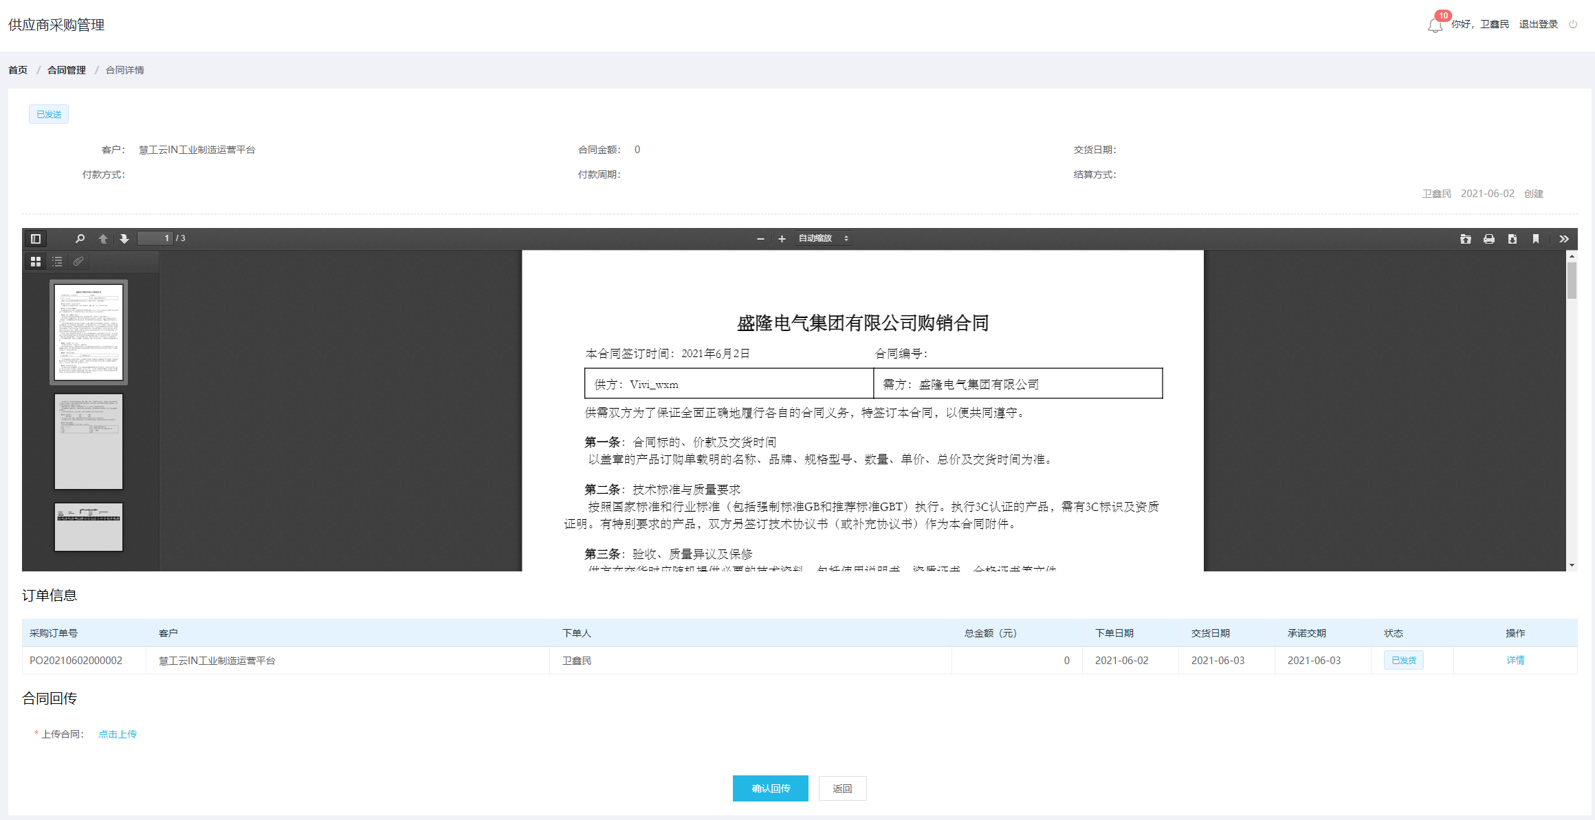This screenshot has height=820, width=1595.
Task: Click the PDF zoom in plus icon
Action: (x=782, y=238)
